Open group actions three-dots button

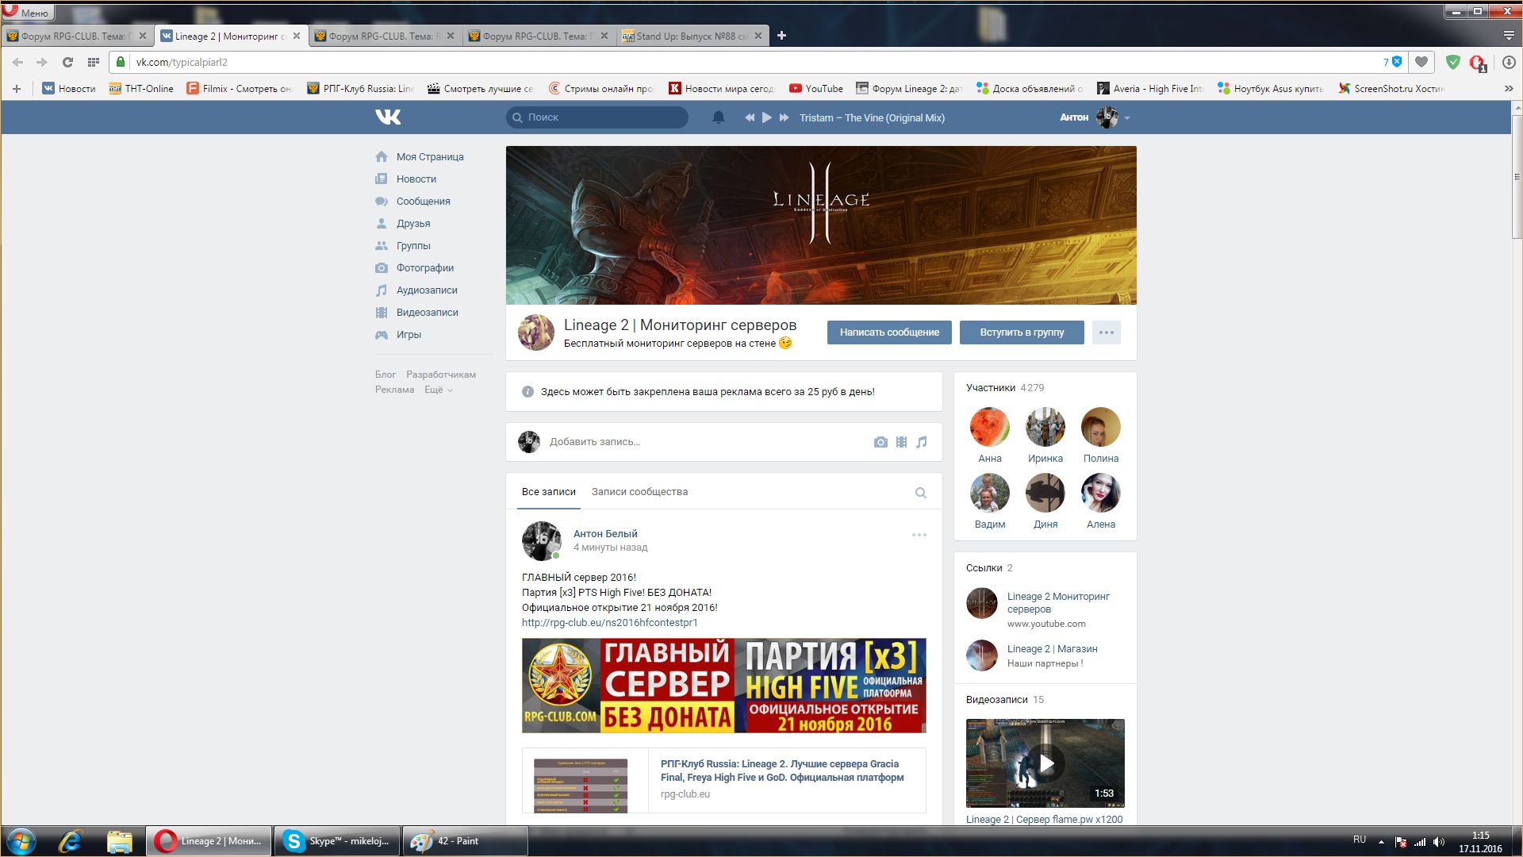pos(1106,332)
